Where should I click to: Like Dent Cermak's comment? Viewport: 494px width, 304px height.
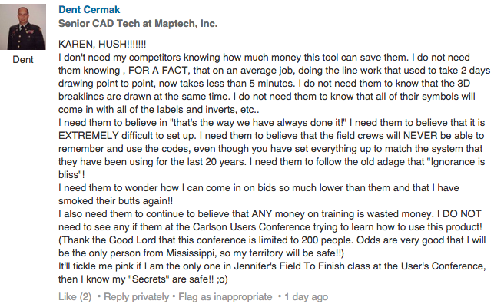point(67,296)
